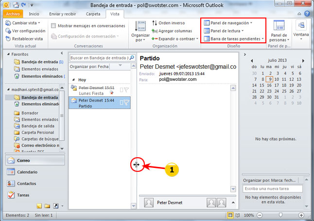Select Bandeja de entrada under Favoritos
Screen dimensions: 314x221
[x=39, y=62]
